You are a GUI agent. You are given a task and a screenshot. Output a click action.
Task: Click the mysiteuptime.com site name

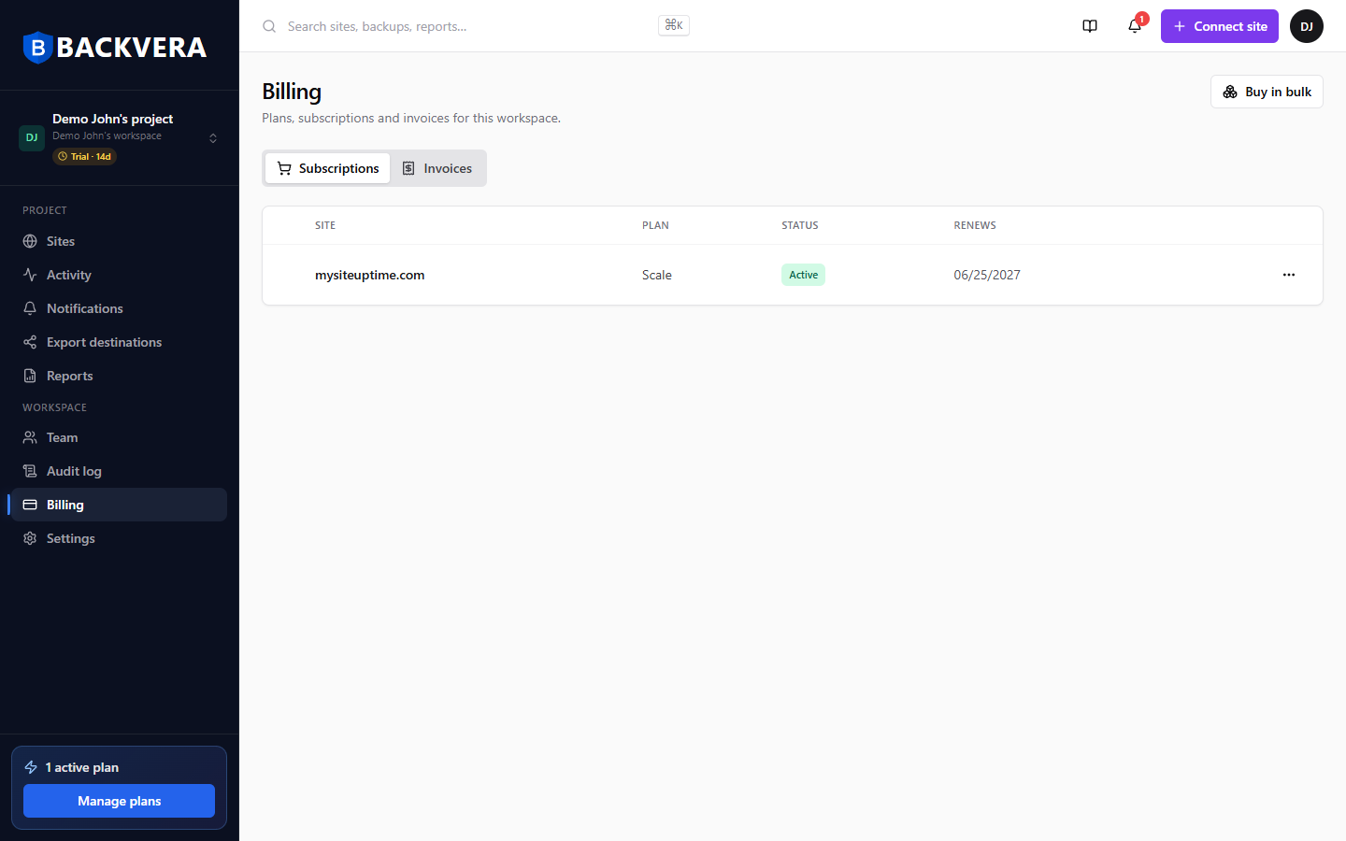370,275
